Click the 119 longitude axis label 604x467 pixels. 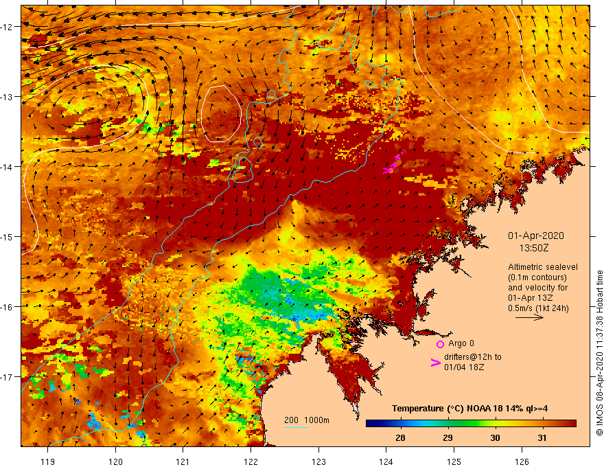click(48, 462)
